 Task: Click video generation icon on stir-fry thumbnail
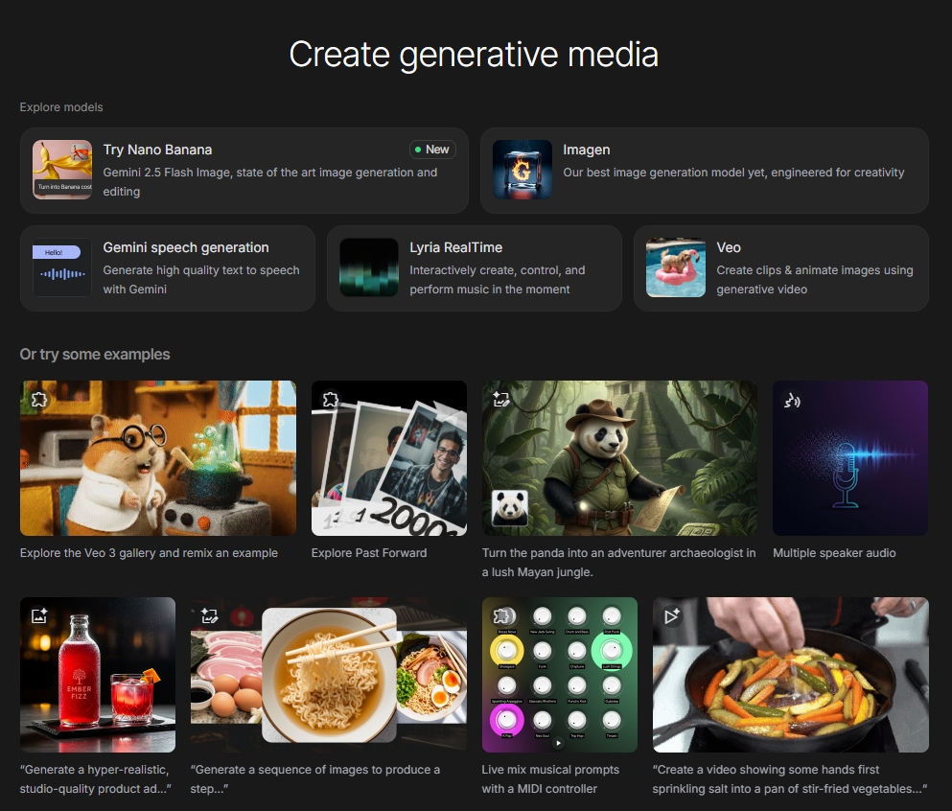click(x=671, y=616)
